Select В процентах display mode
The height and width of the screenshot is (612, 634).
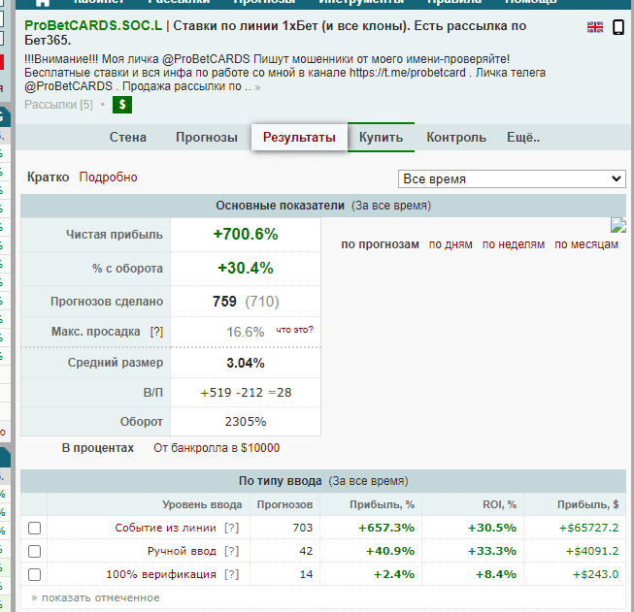pos(97,448)
